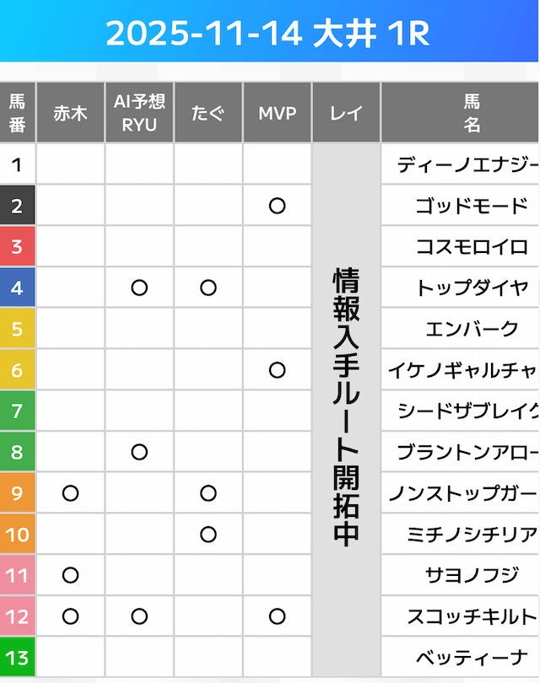540x683 pixels.
Task: Click the circle mark for horse 2 under MVP
Action: click(277, 205)
